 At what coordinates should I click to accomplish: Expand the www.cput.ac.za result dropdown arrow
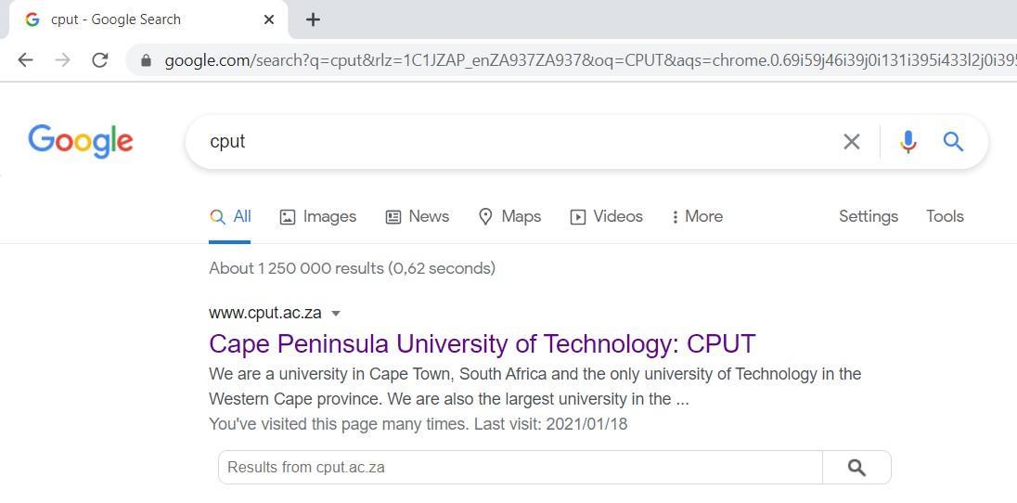pos(336,314)
